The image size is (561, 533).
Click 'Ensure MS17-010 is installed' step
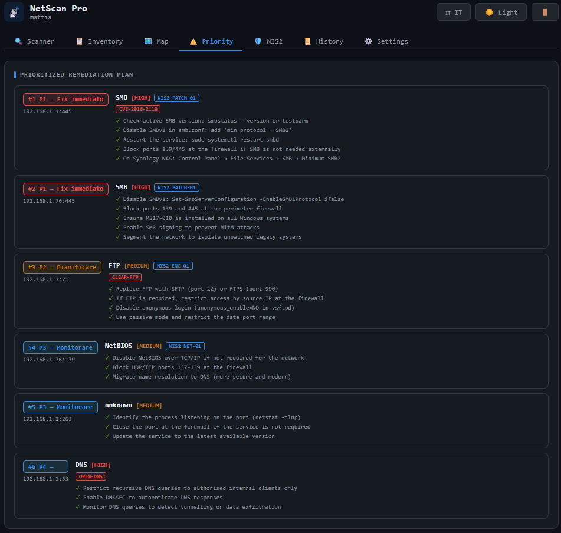[x=206, y=218]
